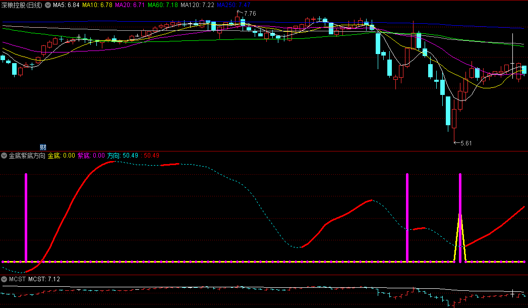Image resolution: width=528 pixels, height=308 pixels.
Task: Click the MA20: 6.71 label
Action: click(x=130, y=5)
